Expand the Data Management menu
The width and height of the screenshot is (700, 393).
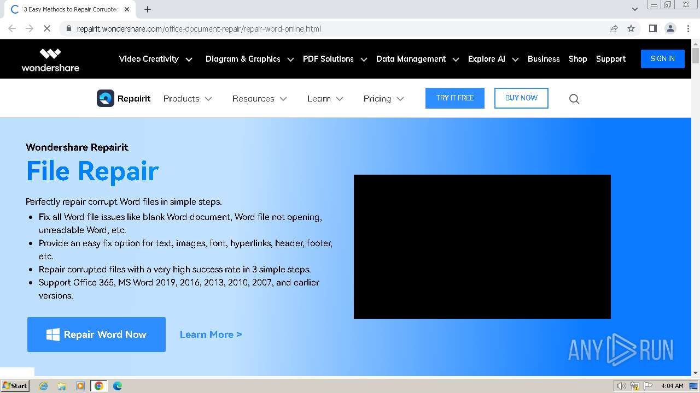pos(417,59)
